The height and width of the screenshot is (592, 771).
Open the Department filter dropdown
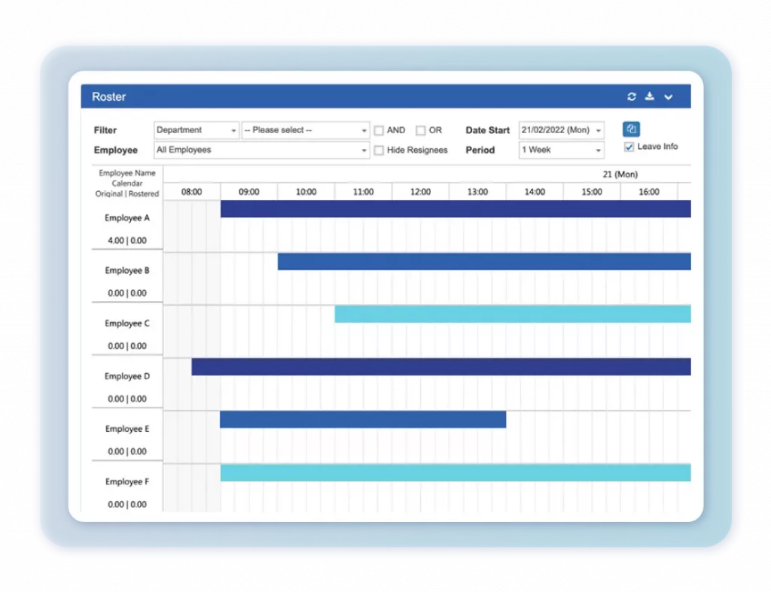click(x=197, y=130)
